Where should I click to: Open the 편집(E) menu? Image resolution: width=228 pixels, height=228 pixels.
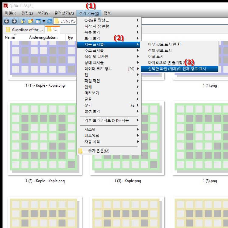(27, 13)
